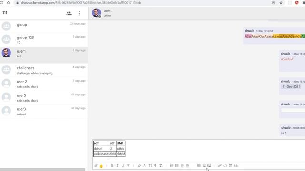Clear text formatting
The height and width of the screenshot is (171, 305).
pyautogui.click(x=161, y=166)
